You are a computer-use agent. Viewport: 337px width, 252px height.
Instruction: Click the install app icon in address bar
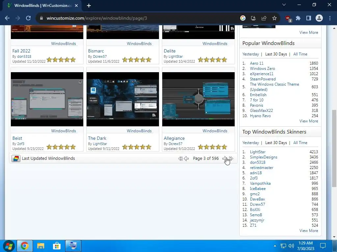point(253,18)
